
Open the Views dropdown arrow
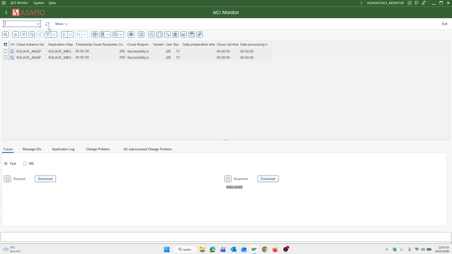(x=108, y=34)
